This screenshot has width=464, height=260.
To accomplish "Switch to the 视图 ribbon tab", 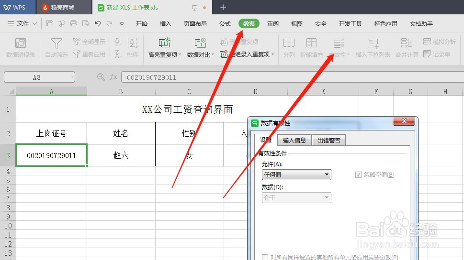I will point(296,23).
